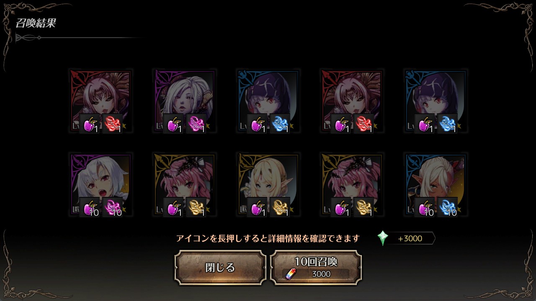Click the magenta crystal icon on fan-holding character

[196, 123]
